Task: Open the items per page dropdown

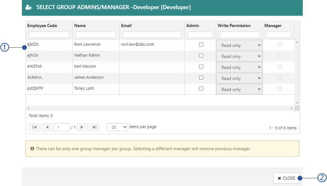Action: tap(117, 127)
